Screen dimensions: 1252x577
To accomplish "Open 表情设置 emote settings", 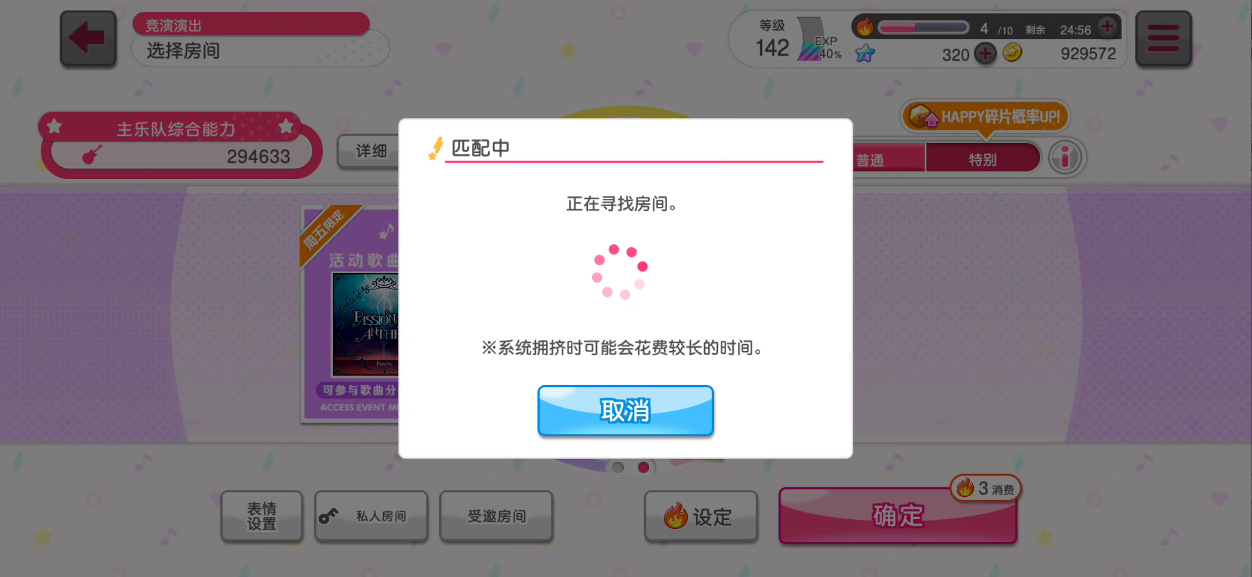I will [262, 516].
